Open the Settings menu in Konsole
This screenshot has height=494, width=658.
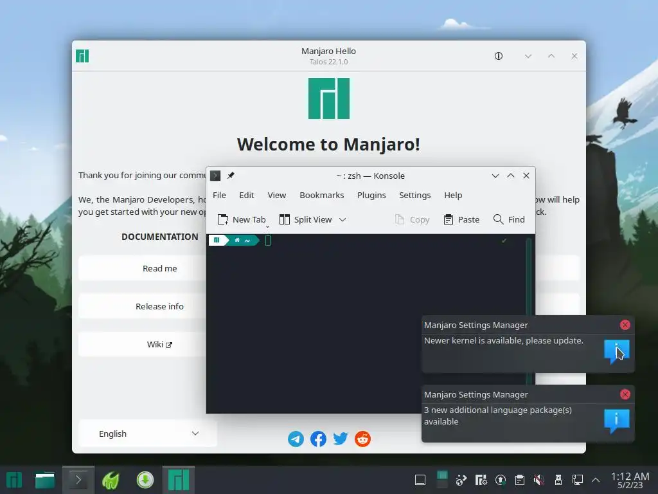(414, 196)
